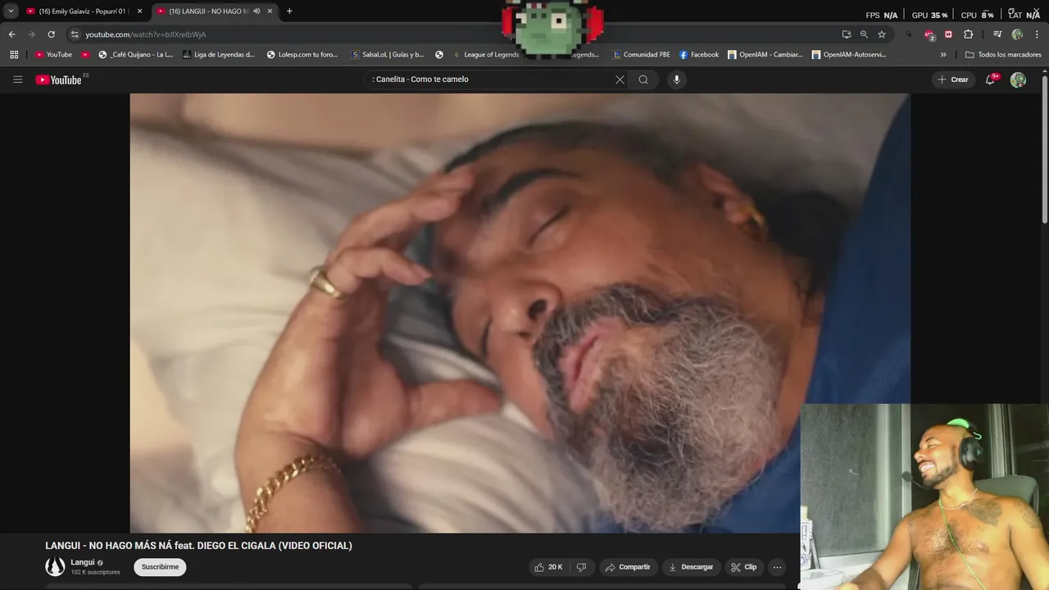Click the 102 K suscriptores text
Screen dimensions: 1049x590
[95, 572]
